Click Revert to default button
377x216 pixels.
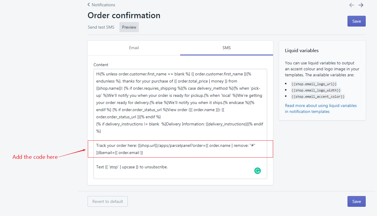point(108,201)
